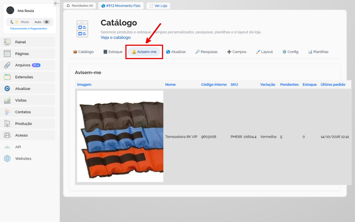Image resolution: width=355 pixels, height=222 pixels.
Task: Click the Extensões sidebar icon
Action: point(7,77)
